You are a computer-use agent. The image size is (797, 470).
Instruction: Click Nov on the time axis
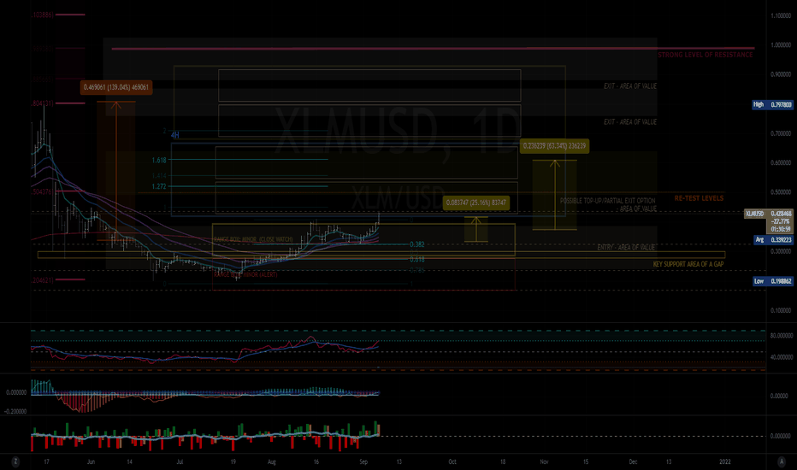click(x=545, y=461)
